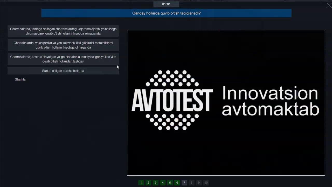Select answer about "qarama-qarshi yo'nalishga chiqmasdan"

pyautogui.click(x=63, y=31)
